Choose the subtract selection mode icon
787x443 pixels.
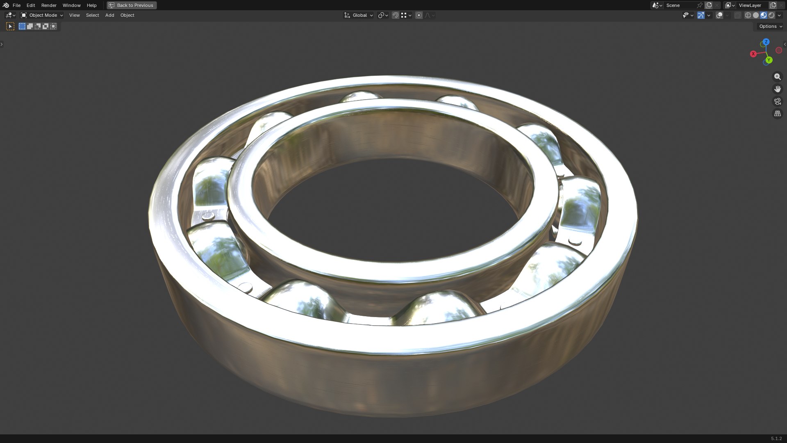(38, 26)
